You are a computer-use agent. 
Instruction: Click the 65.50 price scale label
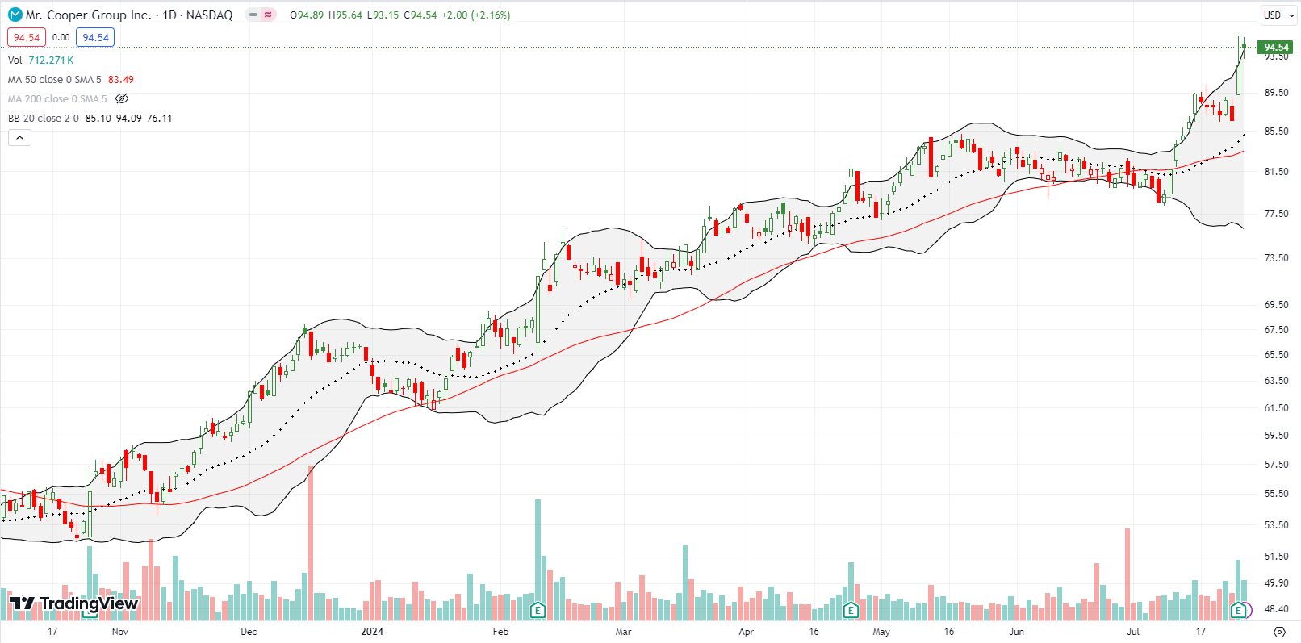[x=1277, y=354]
